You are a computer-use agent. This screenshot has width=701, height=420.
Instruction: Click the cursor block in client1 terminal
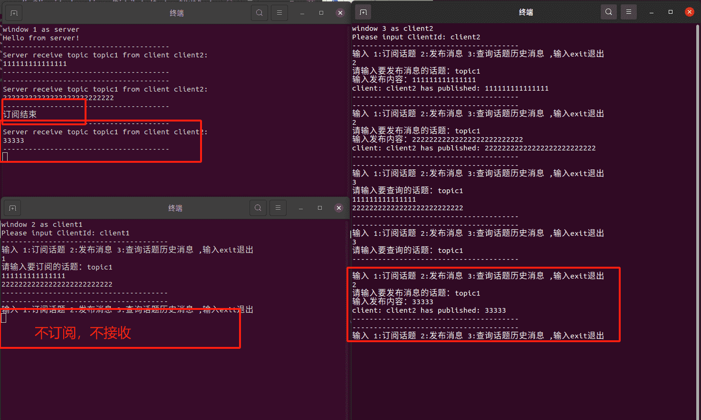point(4,318)
